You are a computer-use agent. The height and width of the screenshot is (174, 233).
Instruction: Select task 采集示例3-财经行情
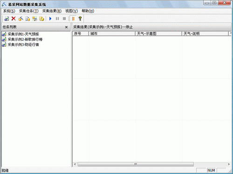[x=23, y=45]
